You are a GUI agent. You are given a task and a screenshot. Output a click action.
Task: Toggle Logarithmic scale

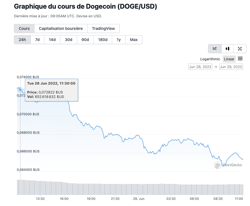coord(210,59)
